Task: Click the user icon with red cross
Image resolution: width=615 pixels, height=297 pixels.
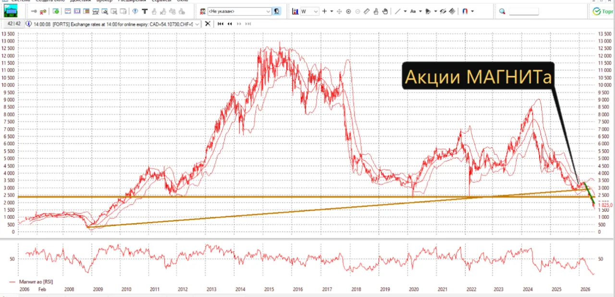Action: pos(203,11)
